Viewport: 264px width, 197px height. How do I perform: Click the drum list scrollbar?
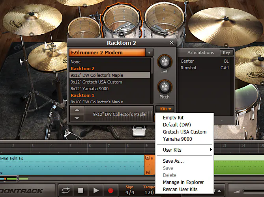[152, 66]
